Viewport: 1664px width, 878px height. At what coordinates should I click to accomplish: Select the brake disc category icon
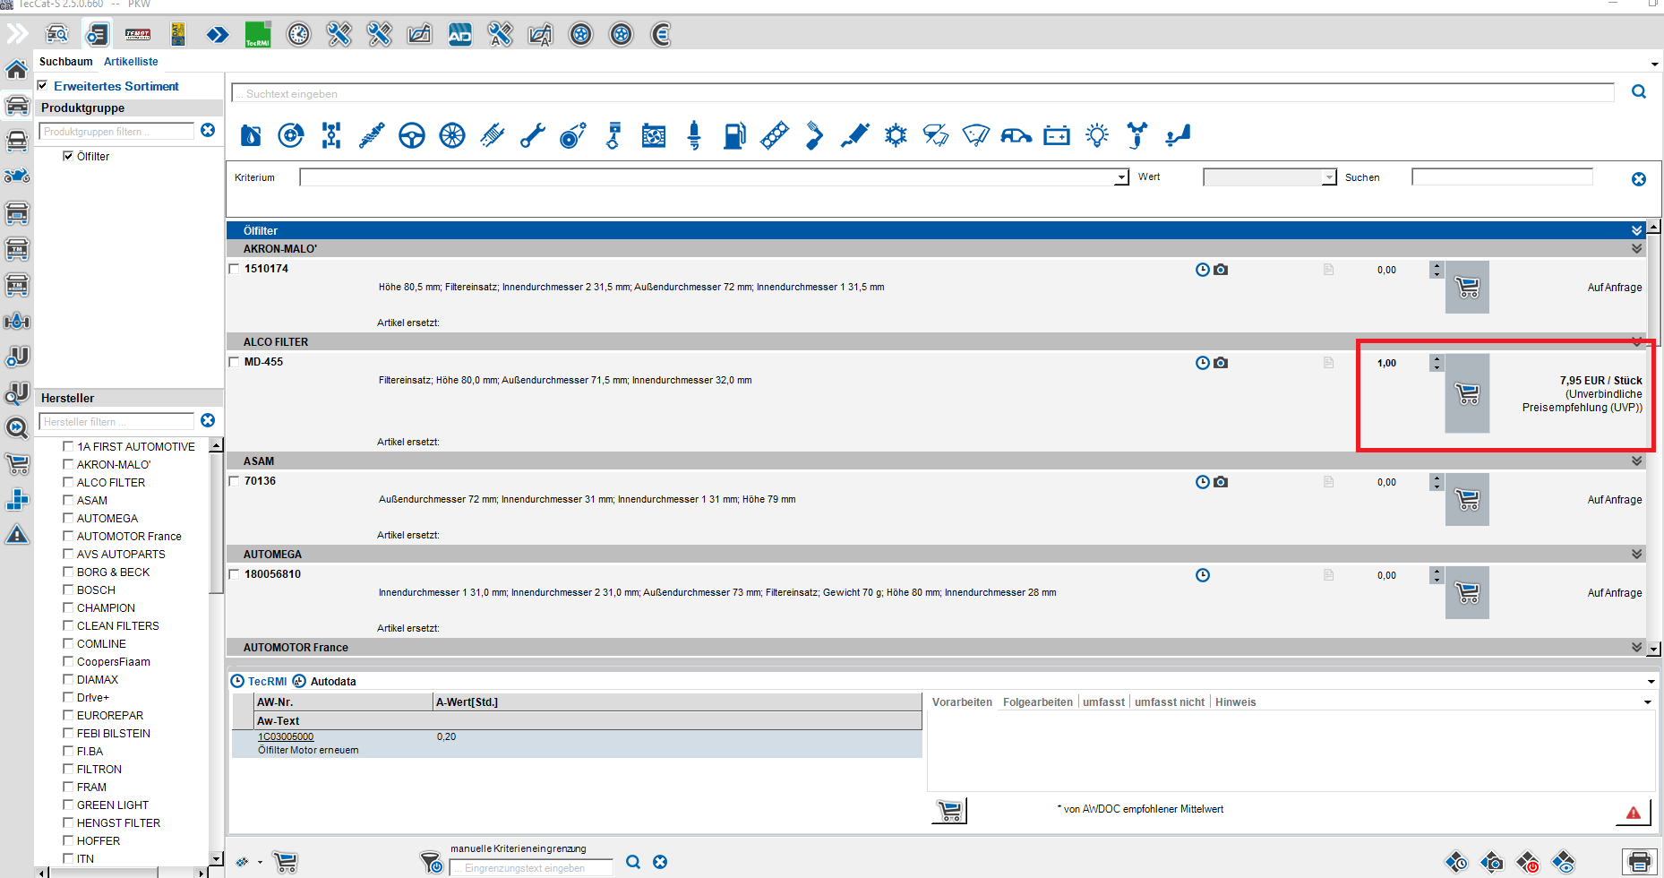coord(291,135)
